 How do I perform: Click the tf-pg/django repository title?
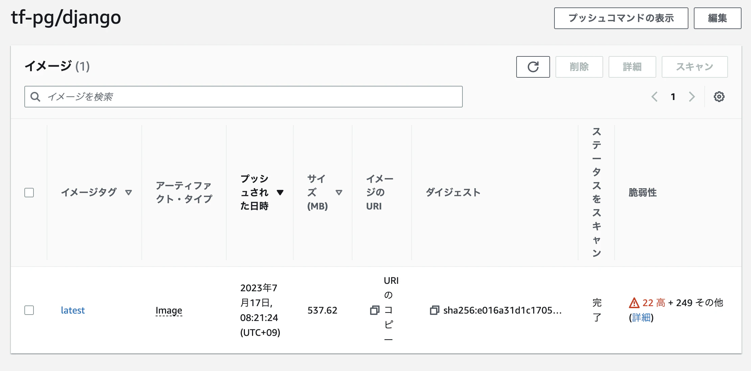click(66, 18)
